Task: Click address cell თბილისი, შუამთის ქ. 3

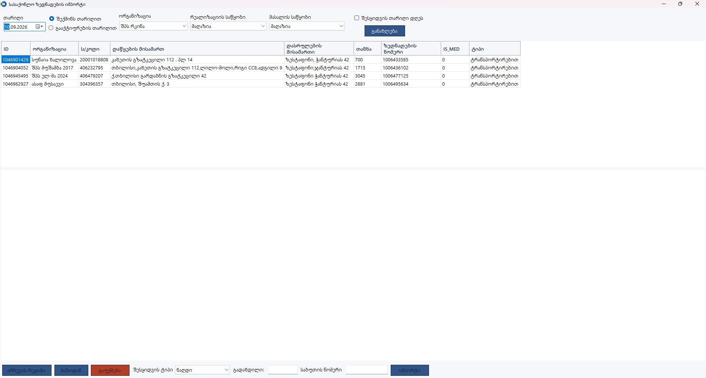Action: click(x=197, y=84)
